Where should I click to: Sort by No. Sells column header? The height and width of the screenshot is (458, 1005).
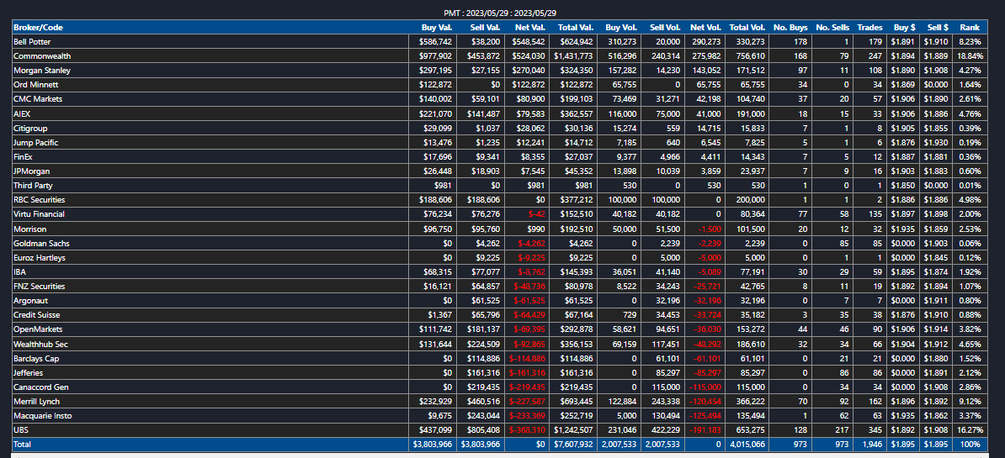click(x=832, y=28)
